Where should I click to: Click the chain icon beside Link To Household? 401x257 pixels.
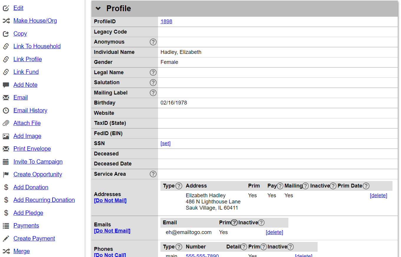(x=6, y=46)
